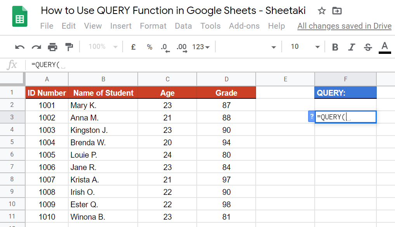The height and width of the screenshot is (227, 395).
Task: Select cell containing Irish O.
Action: point(103,192)
